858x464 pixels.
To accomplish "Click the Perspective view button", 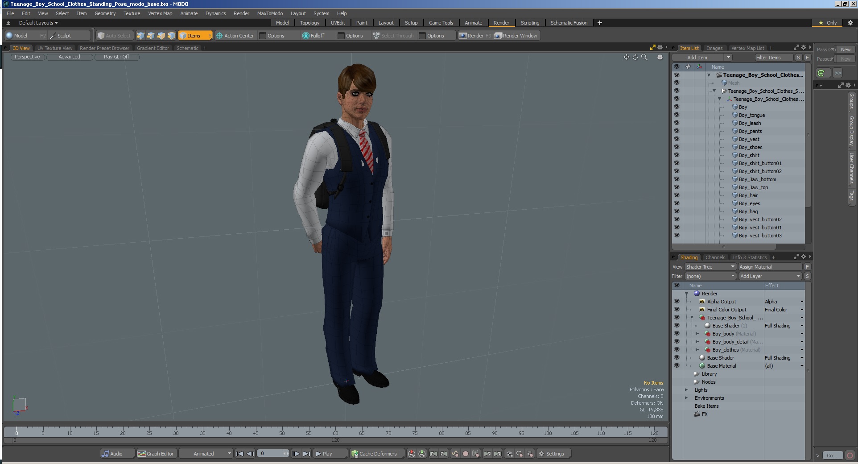I will point(27,57).
